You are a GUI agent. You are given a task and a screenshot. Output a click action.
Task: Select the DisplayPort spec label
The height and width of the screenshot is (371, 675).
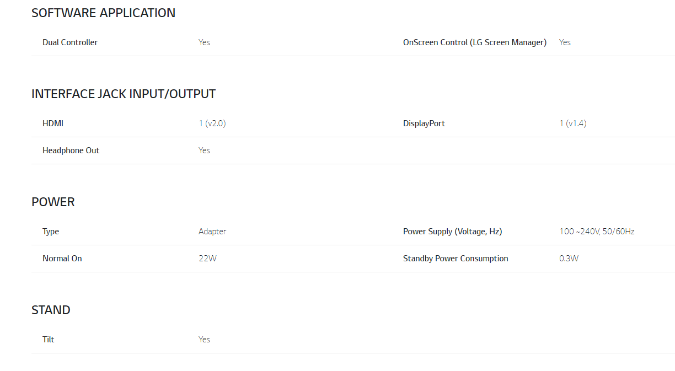click(424, 123)
